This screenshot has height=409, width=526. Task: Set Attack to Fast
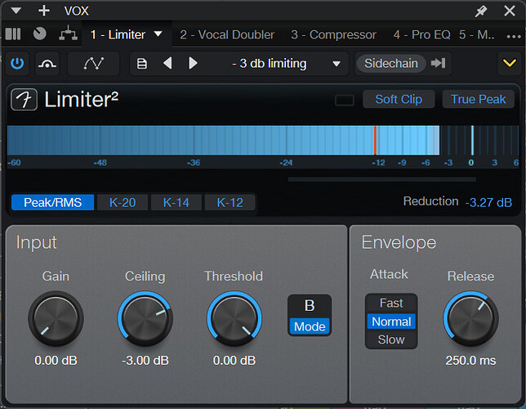tap(391, 303)
